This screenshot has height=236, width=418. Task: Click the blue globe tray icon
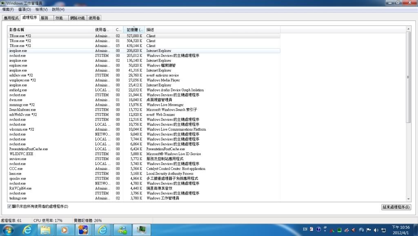361,230
